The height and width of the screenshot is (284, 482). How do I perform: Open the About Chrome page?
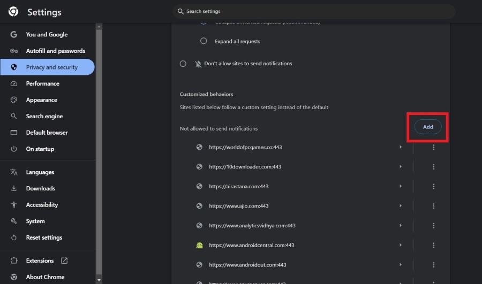(47, 277)
